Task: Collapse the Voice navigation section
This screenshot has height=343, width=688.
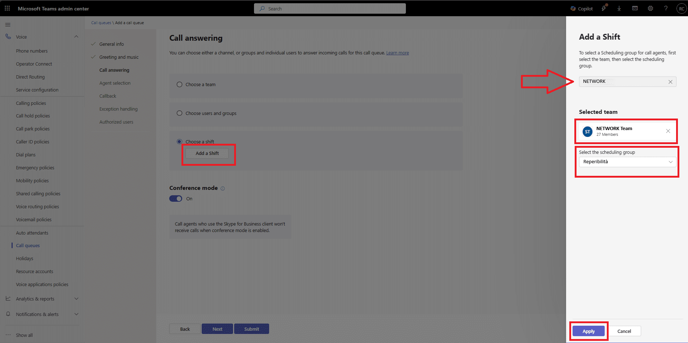Action: pyautogui.click(x=76, y=37)
